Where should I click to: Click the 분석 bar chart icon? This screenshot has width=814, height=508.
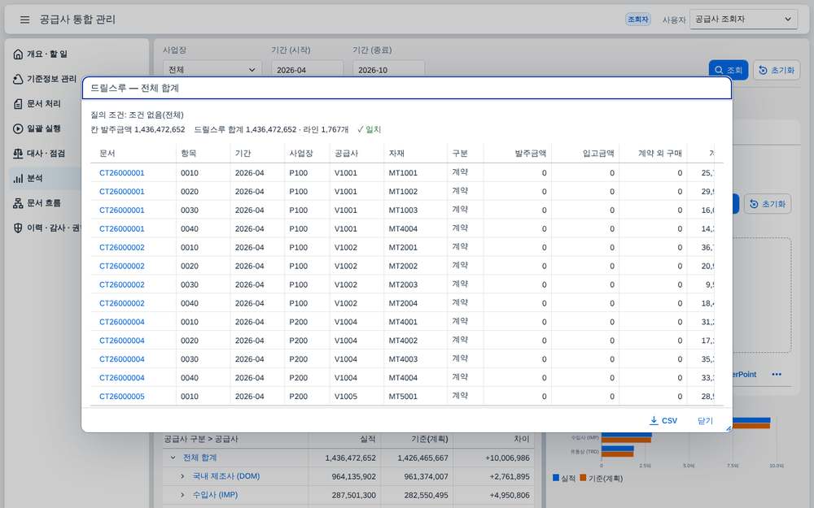18,178
